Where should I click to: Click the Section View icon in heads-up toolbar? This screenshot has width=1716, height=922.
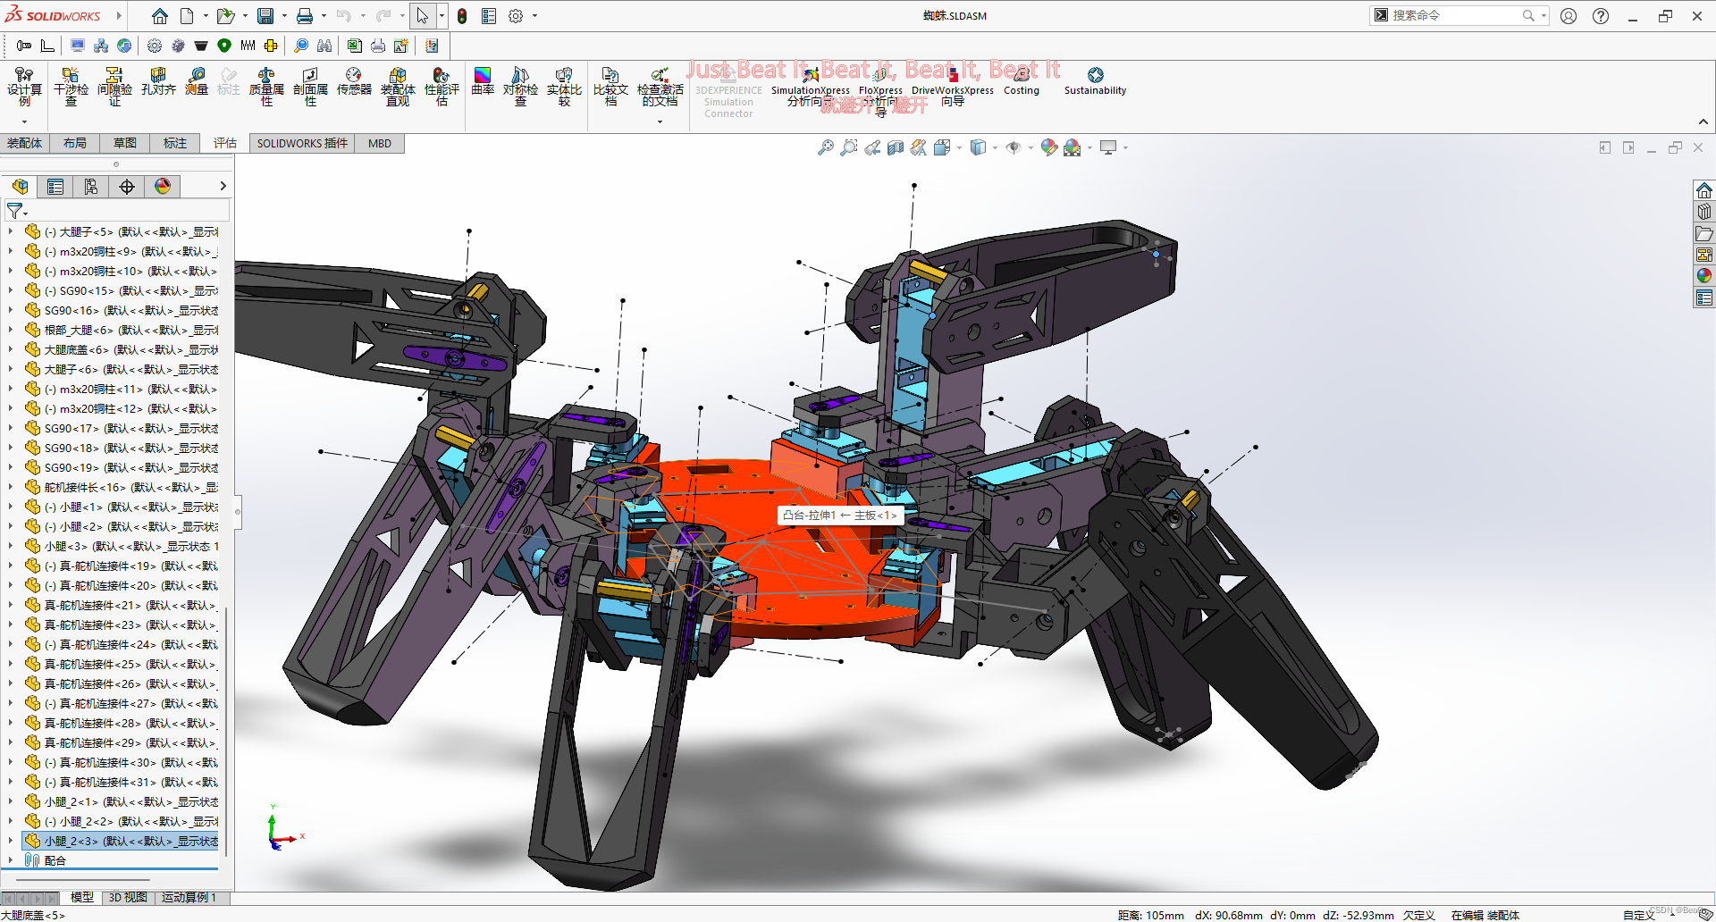[x=896, y=147]
